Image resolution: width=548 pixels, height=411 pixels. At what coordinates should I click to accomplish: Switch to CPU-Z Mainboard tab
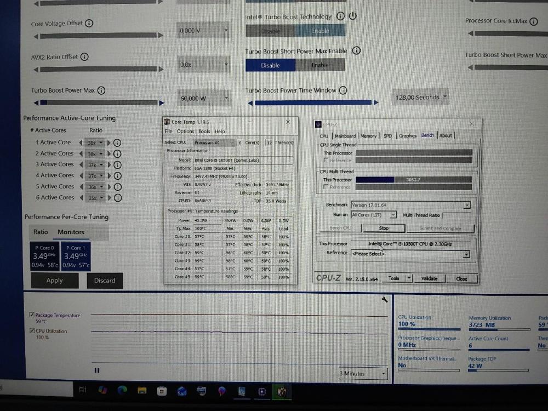(x=345, y=136)
